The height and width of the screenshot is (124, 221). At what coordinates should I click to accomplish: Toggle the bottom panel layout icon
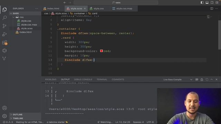click(207, 2)
